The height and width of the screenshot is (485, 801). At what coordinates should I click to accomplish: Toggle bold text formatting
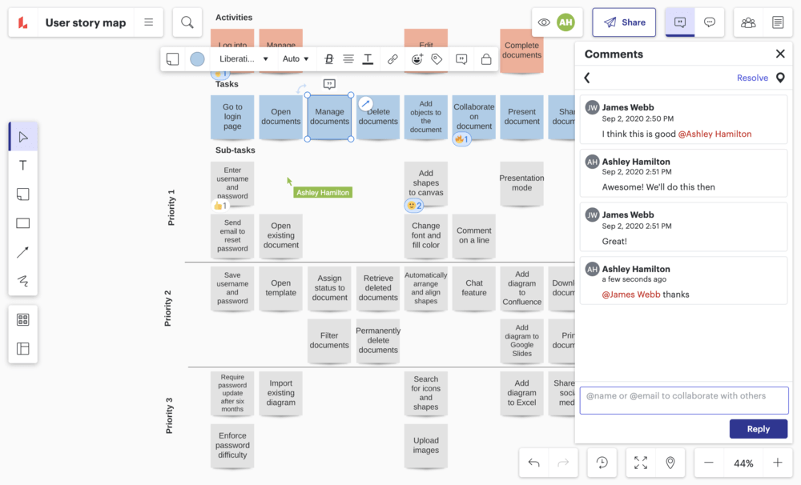(x=329, y=58)
